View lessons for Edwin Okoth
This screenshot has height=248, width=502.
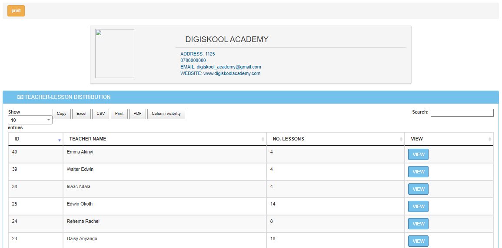point(418,207)
